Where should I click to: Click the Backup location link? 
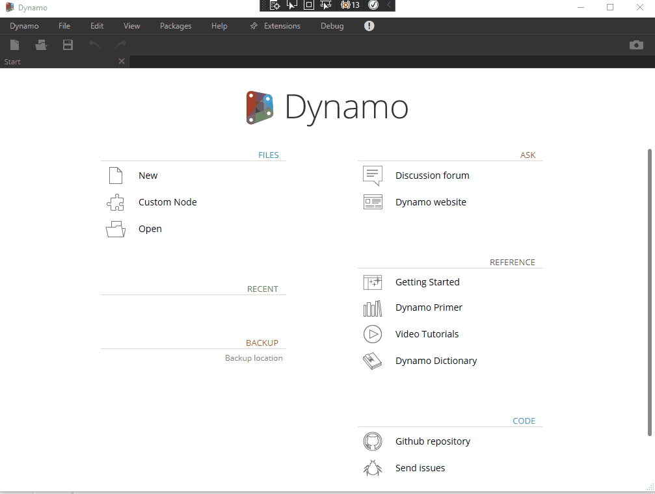point(254,358)
